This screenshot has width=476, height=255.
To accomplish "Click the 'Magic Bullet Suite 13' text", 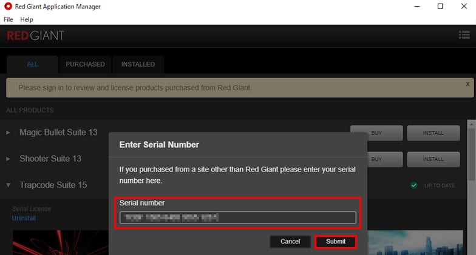I will click(x=58, y=132).
